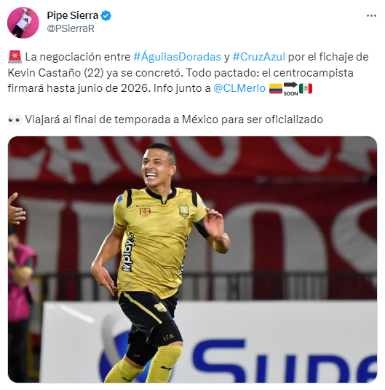Open the #CruzAzul hashtag
The width and height of the screenshot is (385, 390).
tap(258, 57)
